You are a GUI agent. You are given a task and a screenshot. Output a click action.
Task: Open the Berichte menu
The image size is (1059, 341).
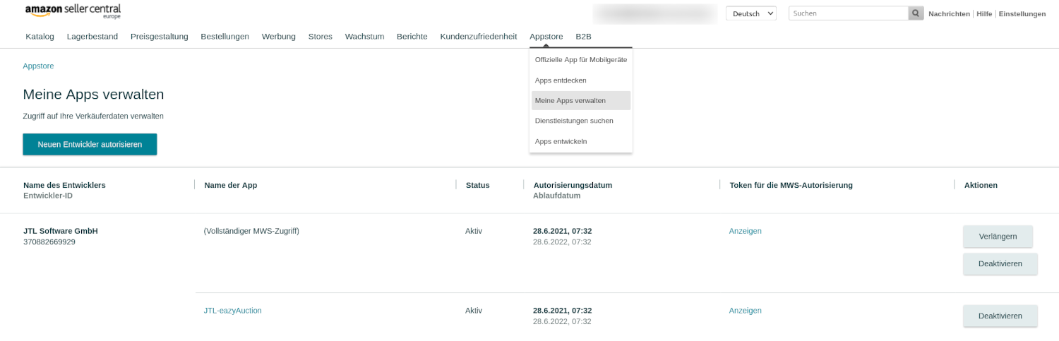pos(412,37)
